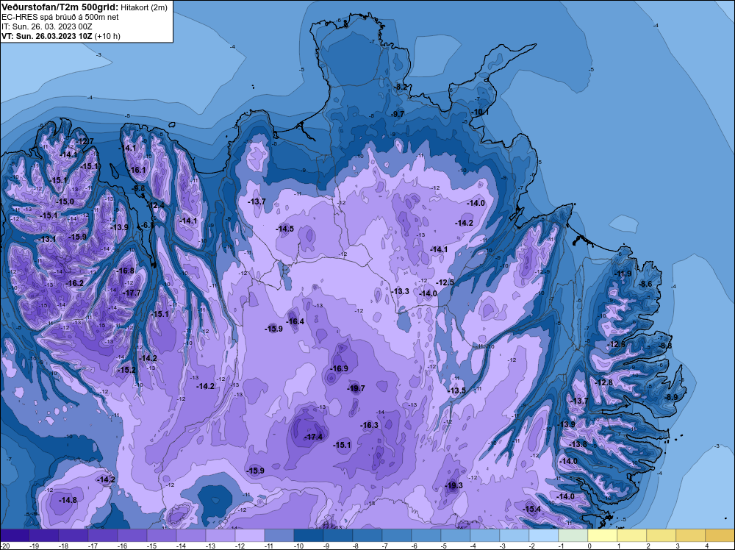Click the -14.8 temperature label
The image size is (735, 550).
coord(68,500)
